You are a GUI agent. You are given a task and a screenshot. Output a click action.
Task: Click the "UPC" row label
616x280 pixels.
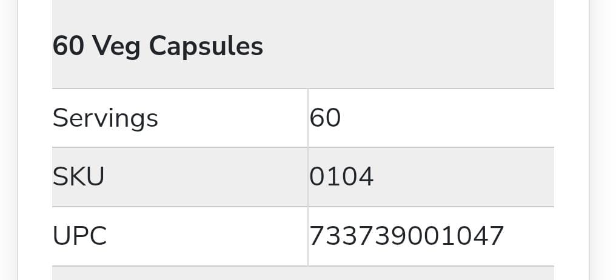pos(79,236)
